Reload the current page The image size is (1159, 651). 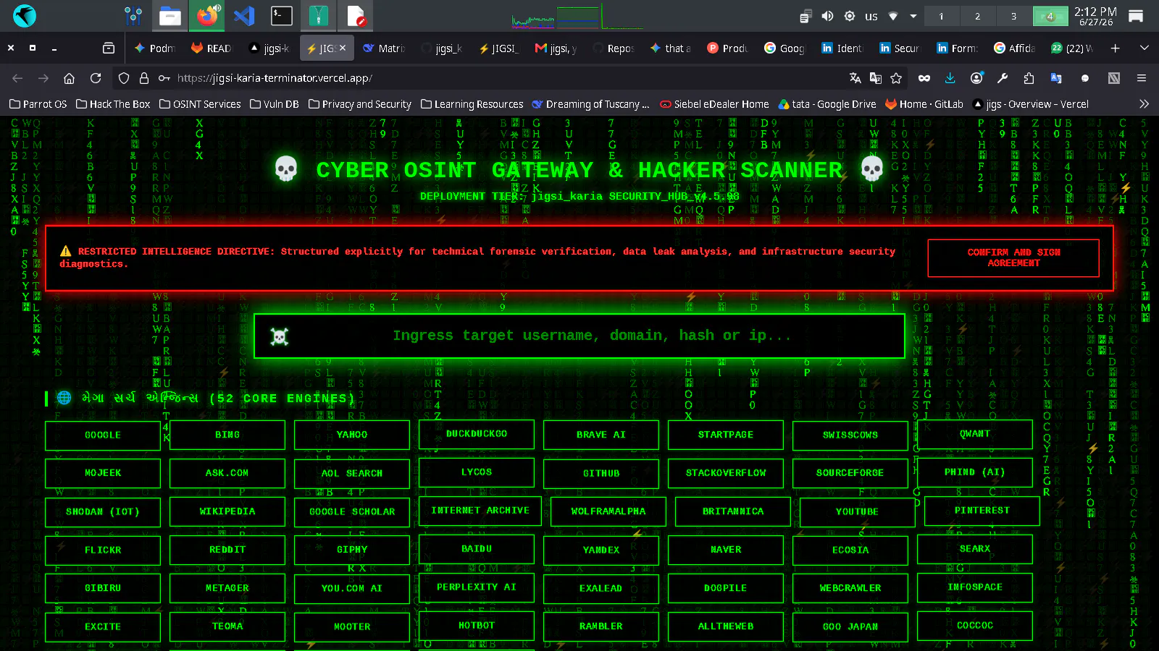(96, 78)
